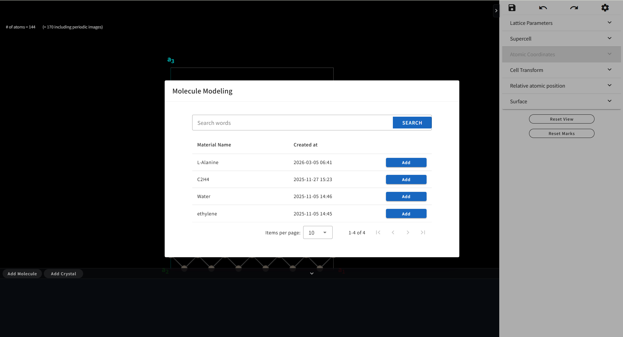The height and width of the screenshot is (337, 623).
Task: Jump to last page of molecule list
Action: click(x=423, y=232)
